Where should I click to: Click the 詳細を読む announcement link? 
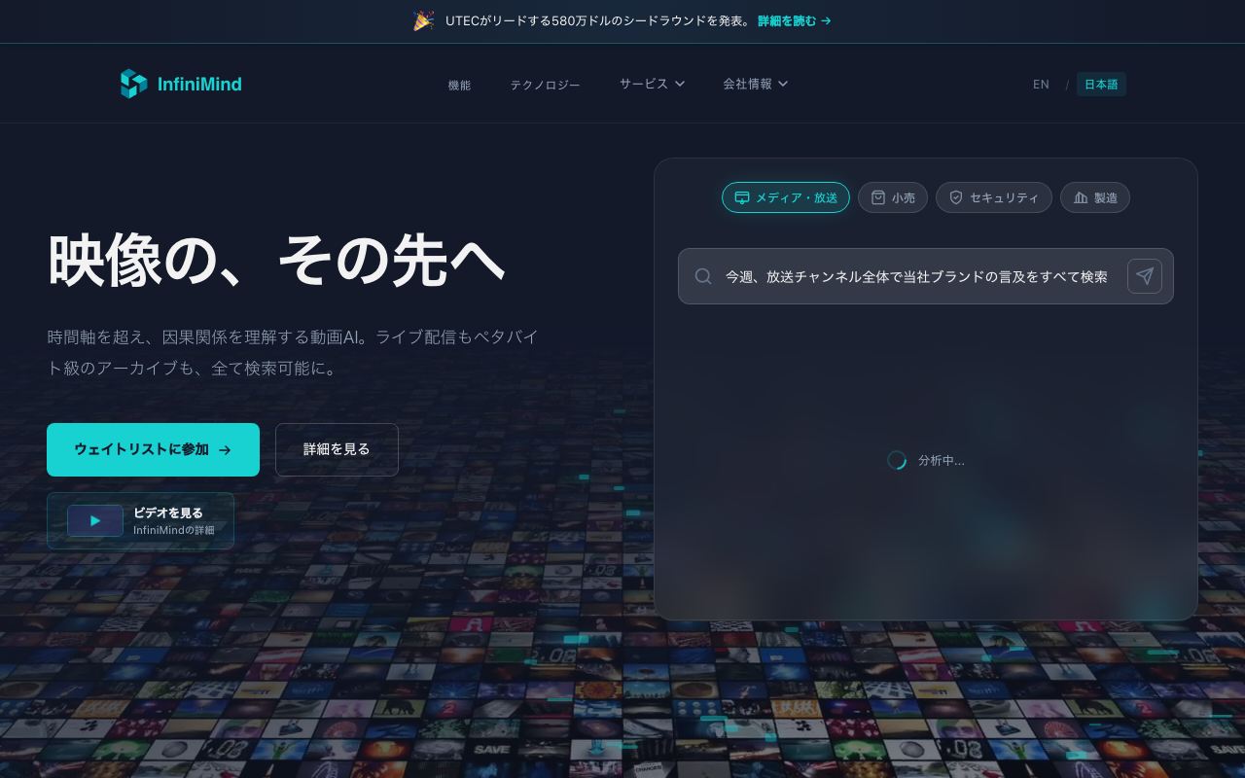pos(794,20)
